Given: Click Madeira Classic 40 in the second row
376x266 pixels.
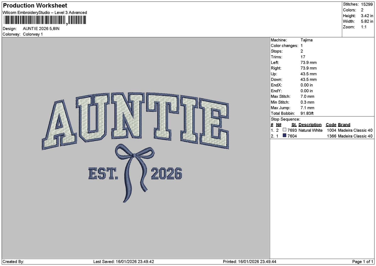Looking at the screenshot, I should coord(355,136).
